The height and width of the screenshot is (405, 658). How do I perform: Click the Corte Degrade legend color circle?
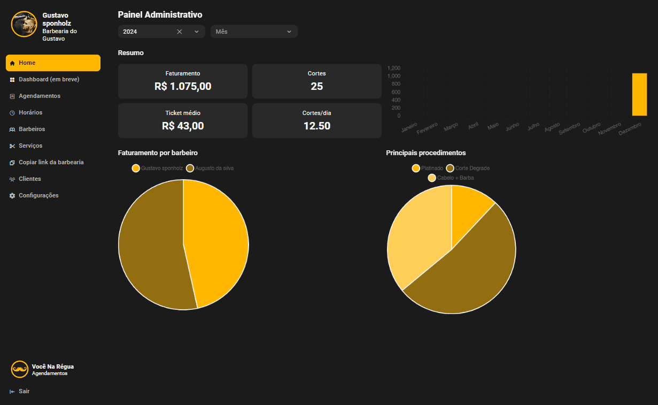click(450, 168)
